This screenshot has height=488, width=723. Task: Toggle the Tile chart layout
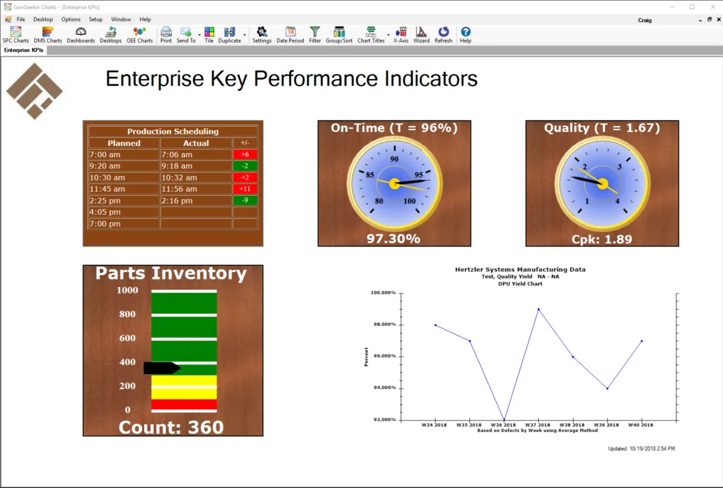(208, 34)
